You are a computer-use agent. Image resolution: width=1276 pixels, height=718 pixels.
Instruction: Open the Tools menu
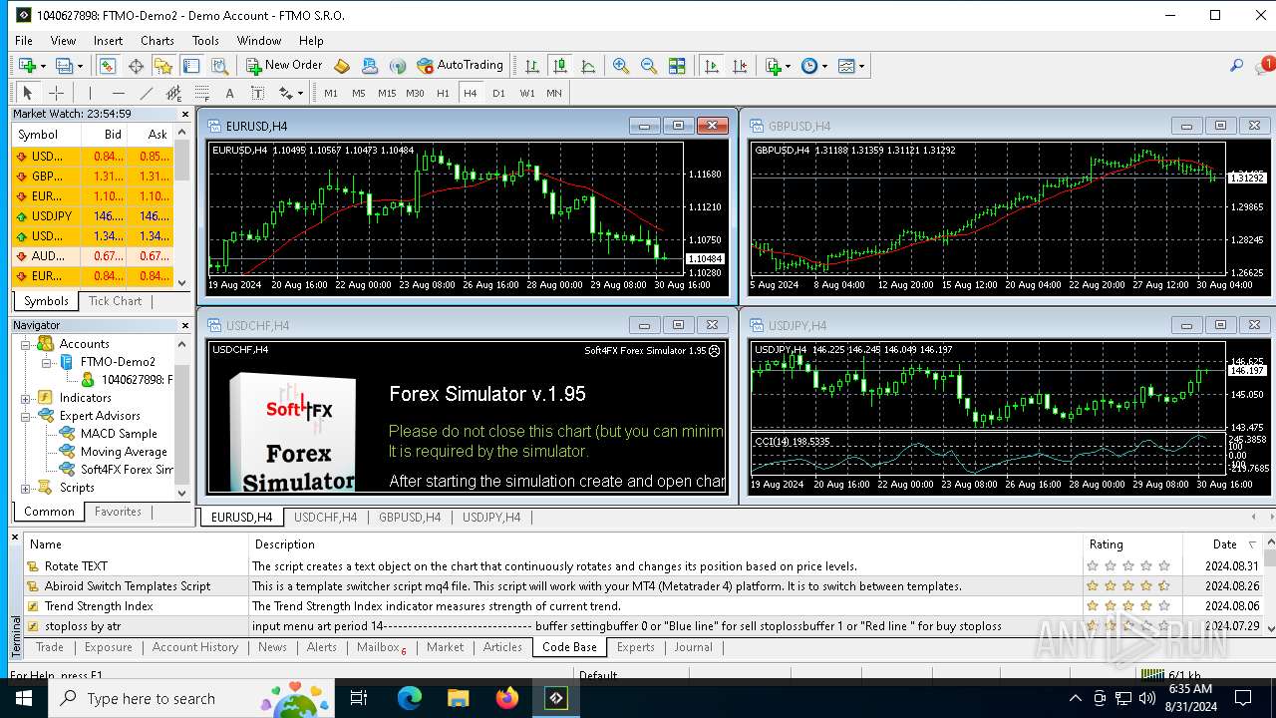pos(205,41)
